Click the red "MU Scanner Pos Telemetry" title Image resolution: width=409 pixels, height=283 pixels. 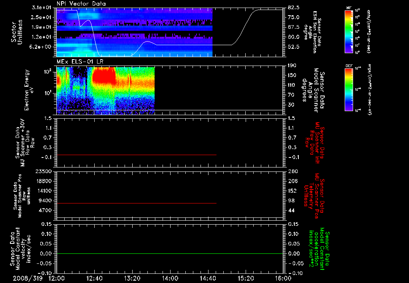coord(314,196)
